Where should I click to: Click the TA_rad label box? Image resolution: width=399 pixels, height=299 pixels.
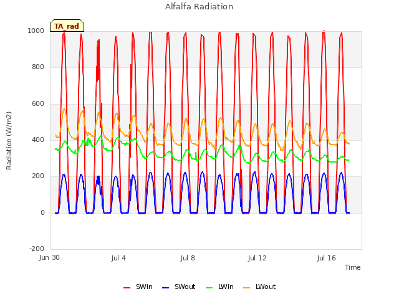(x=67, y=26)
